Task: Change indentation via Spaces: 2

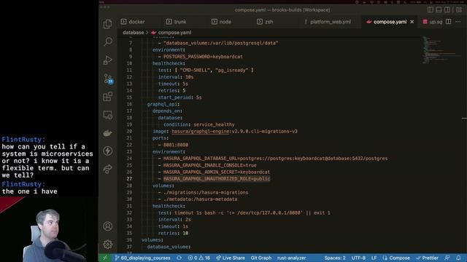Action: click(x=335, y=258)
